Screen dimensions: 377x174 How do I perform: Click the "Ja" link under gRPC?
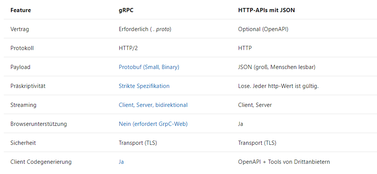pos(121,162)
